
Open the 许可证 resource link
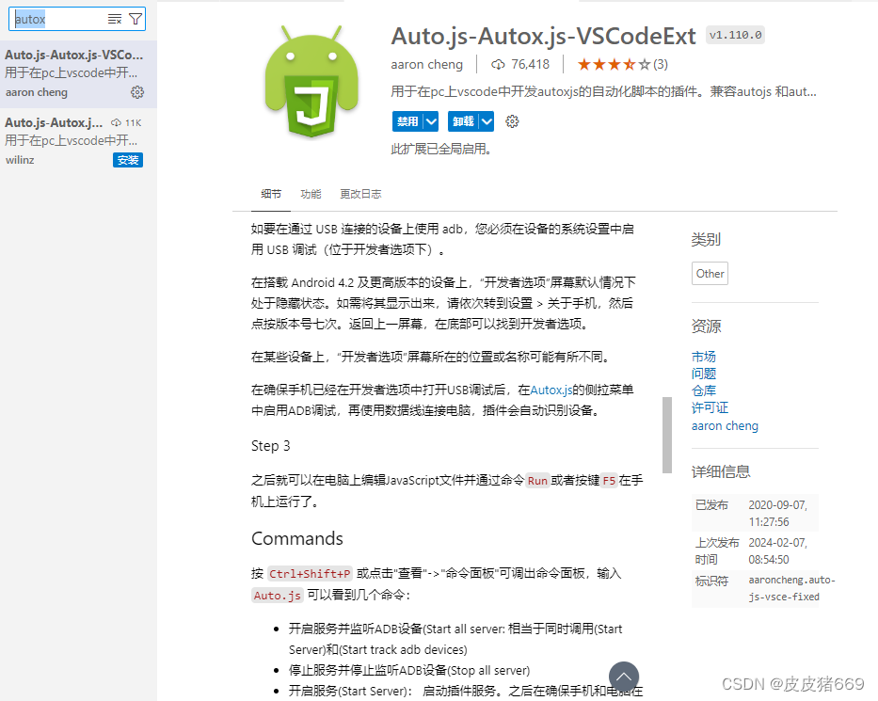pyautogui.click(x=710, y=407)
